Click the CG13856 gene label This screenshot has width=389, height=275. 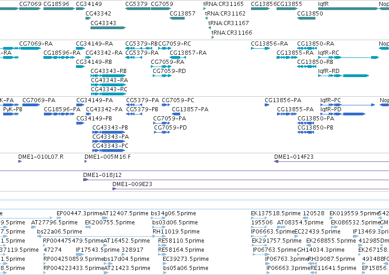coord(264,4)
